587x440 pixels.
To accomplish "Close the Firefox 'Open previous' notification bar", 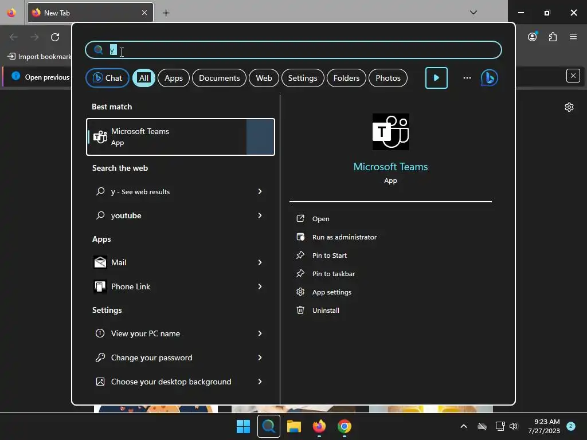I will point(573,76).
